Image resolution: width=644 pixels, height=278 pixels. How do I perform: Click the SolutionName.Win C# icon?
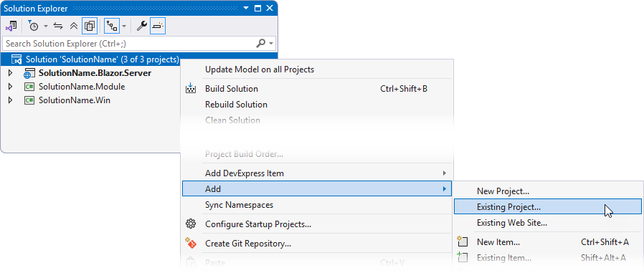(x=29, y=100)
